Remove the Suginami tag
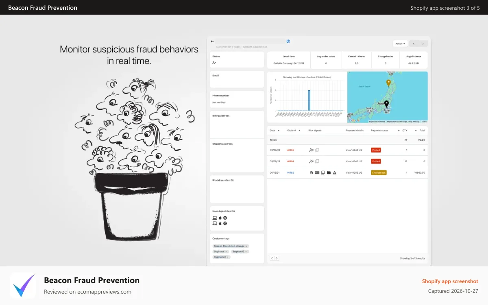The height and width of the screenshot is (305, 488). [226, 252]
